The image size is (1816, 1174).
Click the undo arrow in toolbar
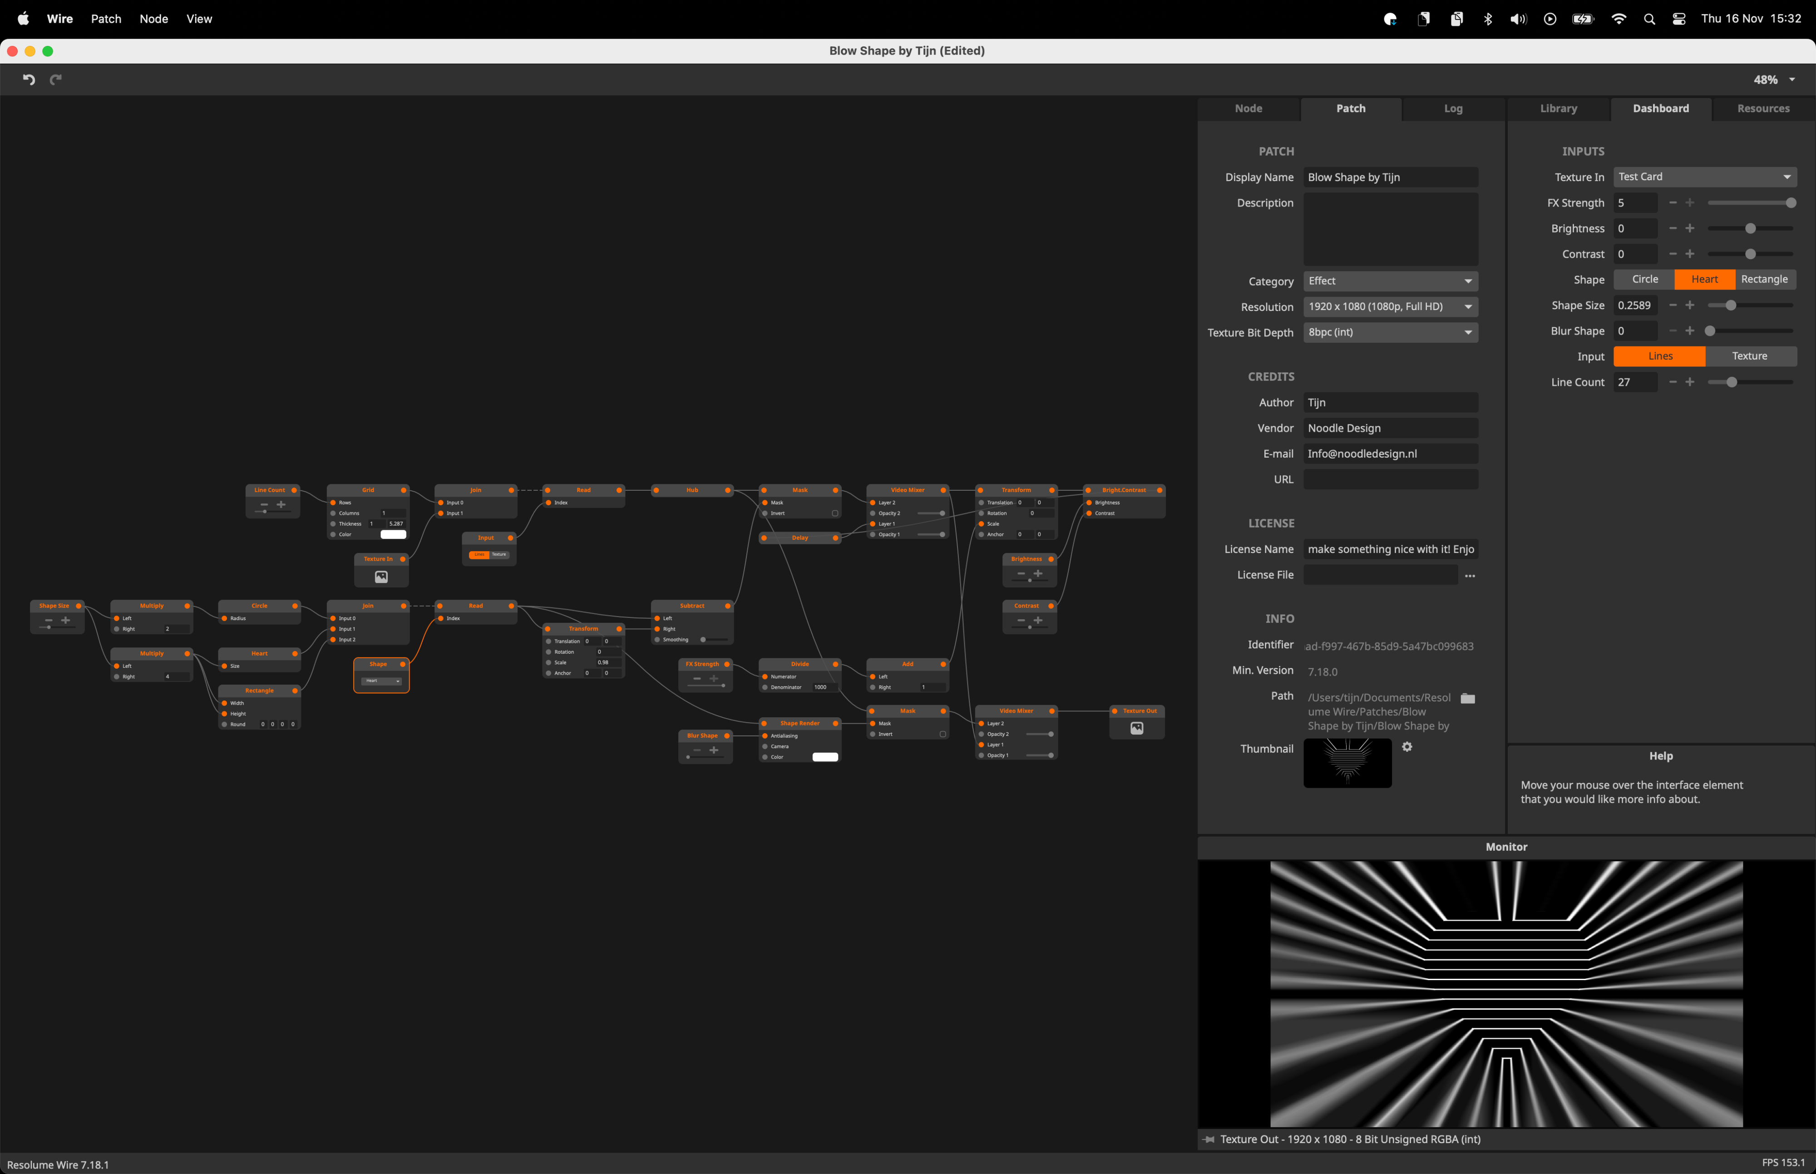point(29,79)
